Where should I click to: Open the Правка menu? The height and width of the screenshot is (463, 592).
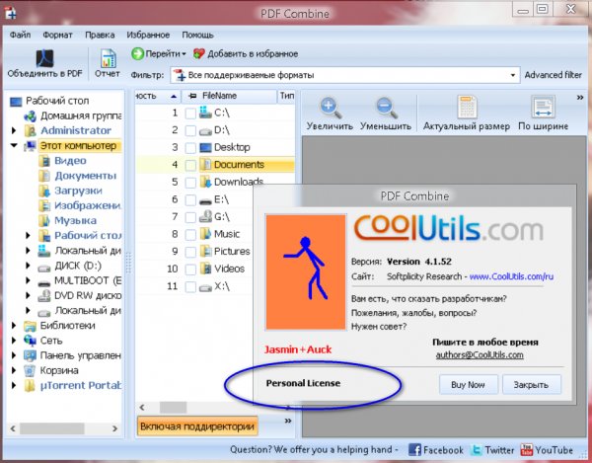click(x=100, y=35)
